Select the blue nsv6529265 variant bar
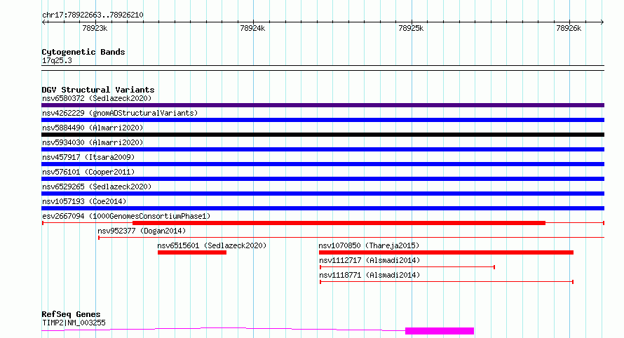Image resolution: width=624 pixels, height=338 pixels. tap(323, 194)
